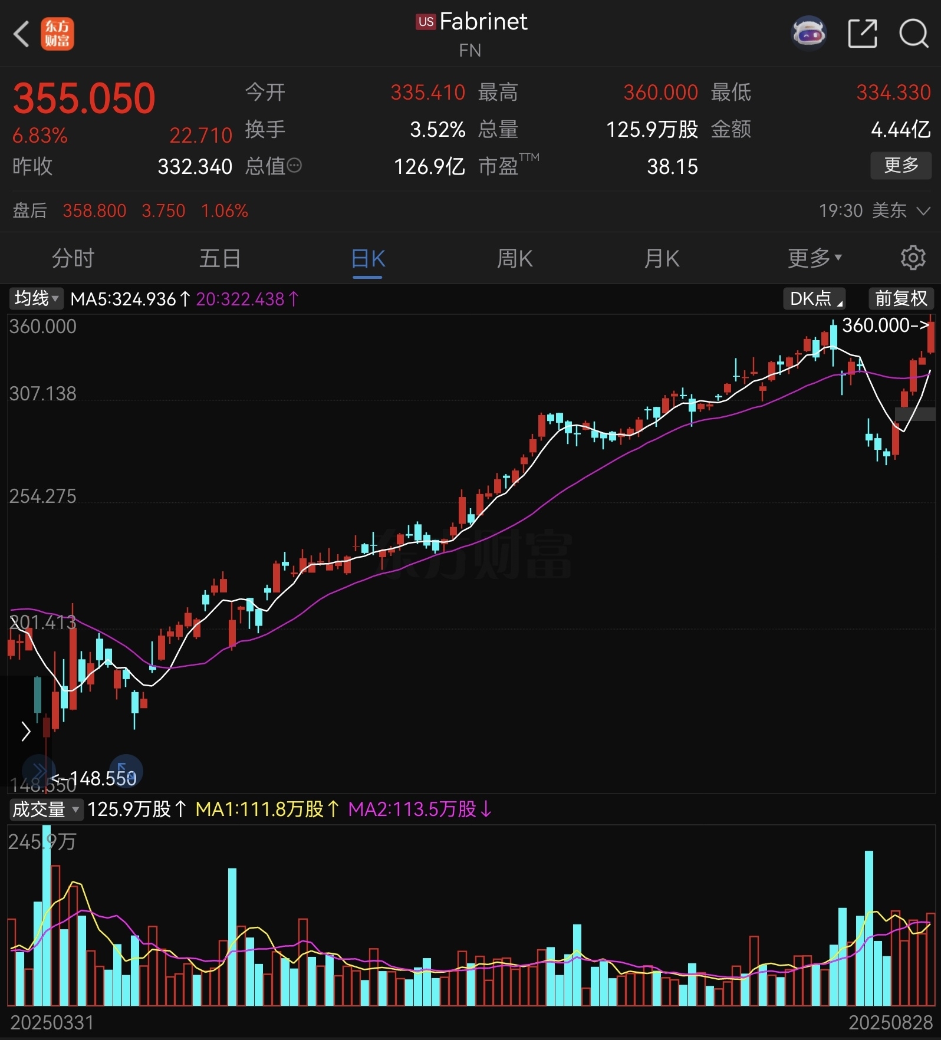Open the 均线 indicator dropdown
The image size is (941, 1040).
pos(37,299)
